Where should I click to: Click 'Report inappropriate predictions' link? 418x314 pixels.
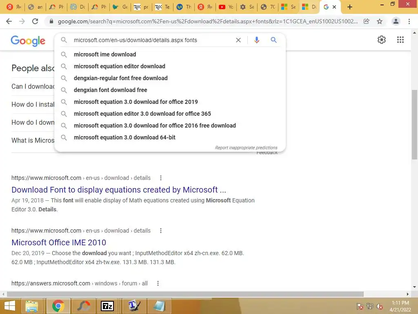[246, 148]
